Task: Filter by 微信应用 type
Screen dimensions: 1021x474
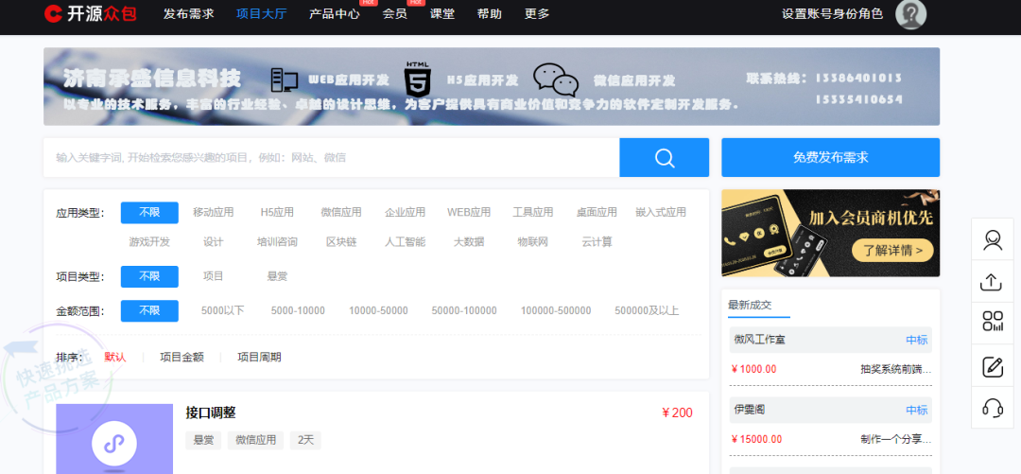Action: pyautogui.click(x=341, y=213)
